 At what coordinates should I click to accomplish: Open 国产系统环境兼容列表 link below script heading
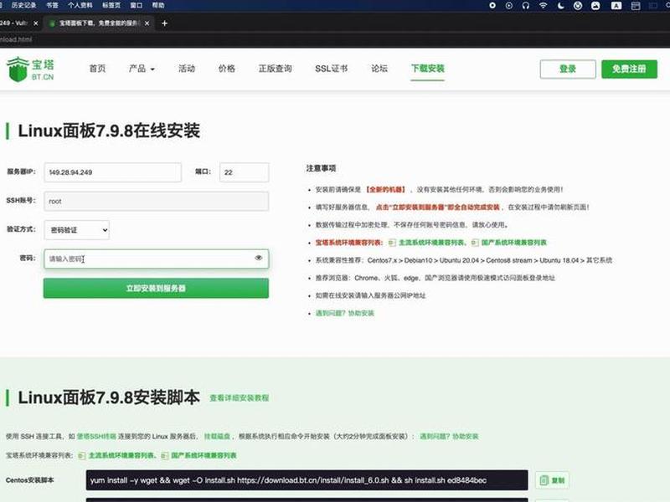204,455
